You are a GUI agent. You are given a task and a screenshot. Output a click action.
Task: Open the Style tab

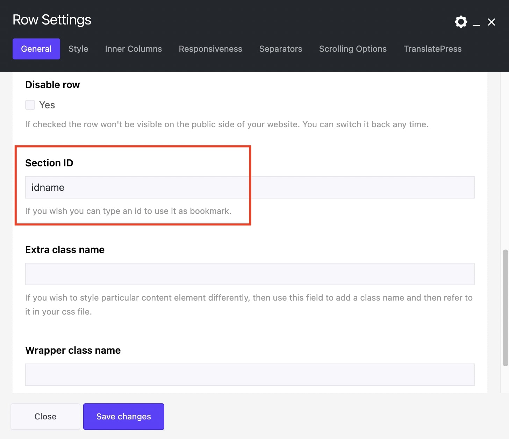click(x=78, y=49)
